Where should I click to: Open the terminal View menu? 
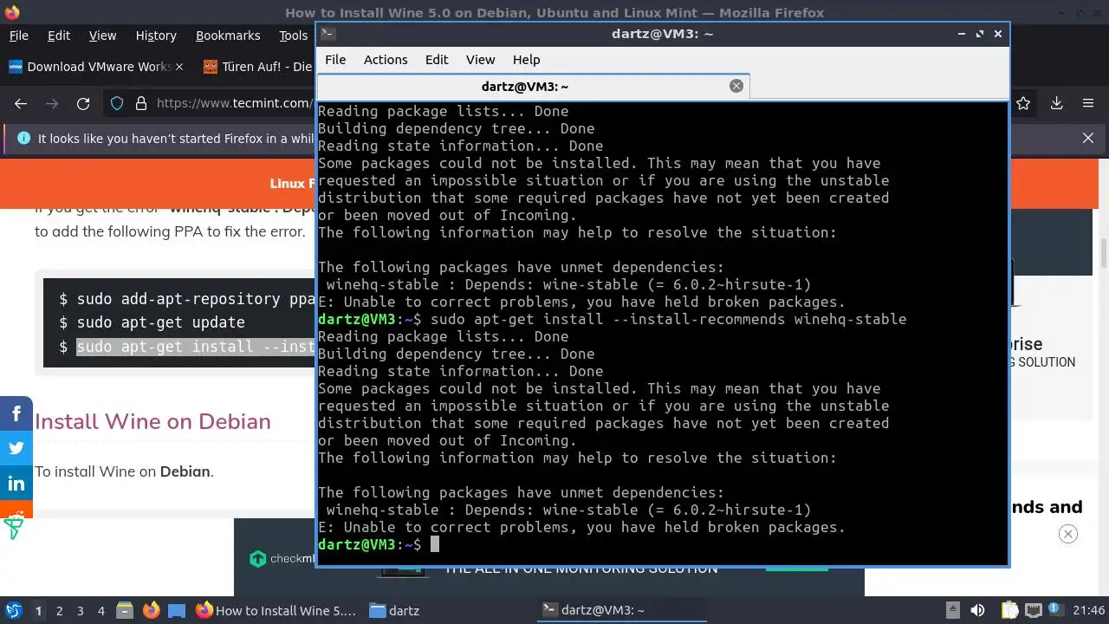pyautogui.click(x=480, y=60)
